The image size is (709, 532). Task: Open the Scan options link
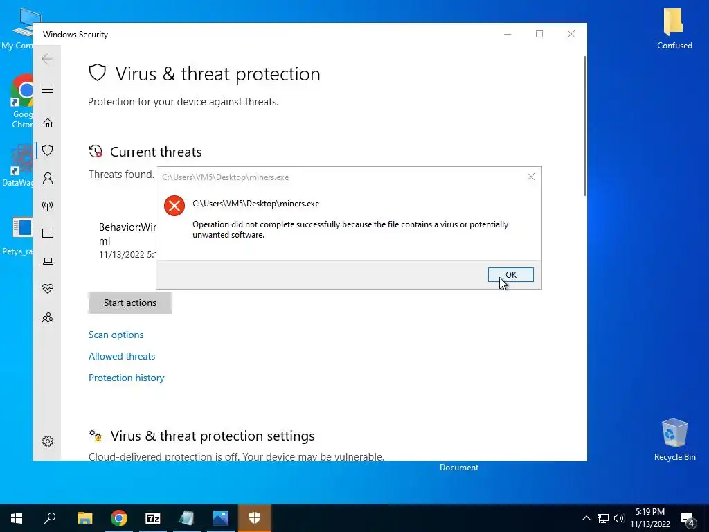[x=116, y=335]
